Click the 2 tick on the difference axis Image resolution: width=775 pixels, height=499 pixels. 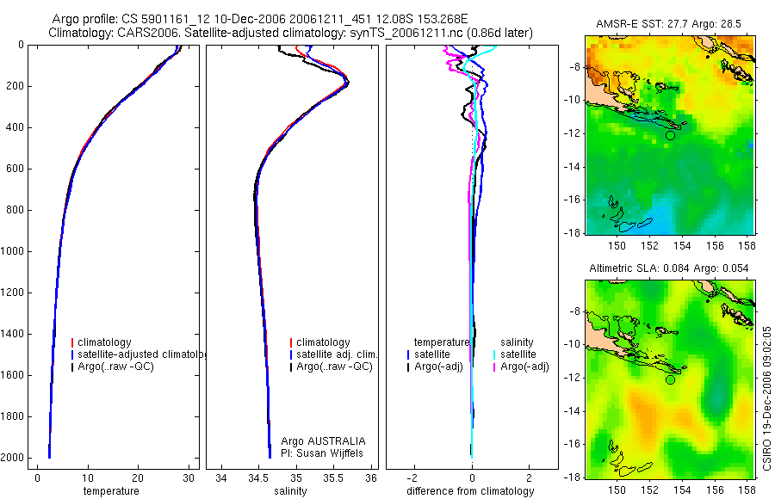tap(530, 478)
